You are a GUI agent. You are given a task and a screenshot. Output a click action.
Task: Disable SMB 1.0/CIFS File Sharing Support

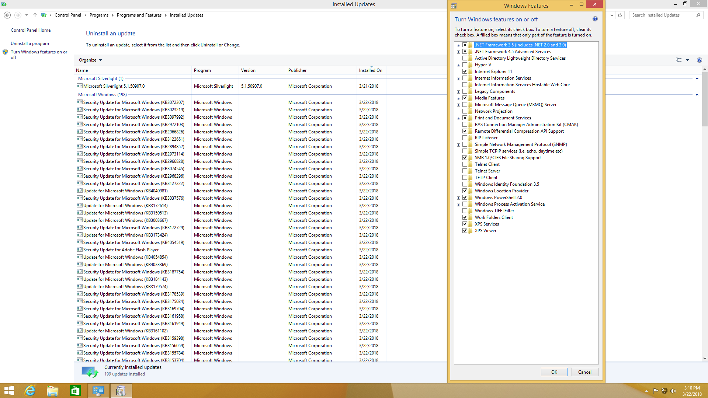[465, 158]
